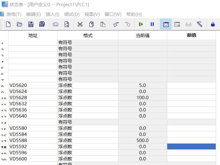Click the write-all pencil icon

pyautogui.click(x=200, y=24)
